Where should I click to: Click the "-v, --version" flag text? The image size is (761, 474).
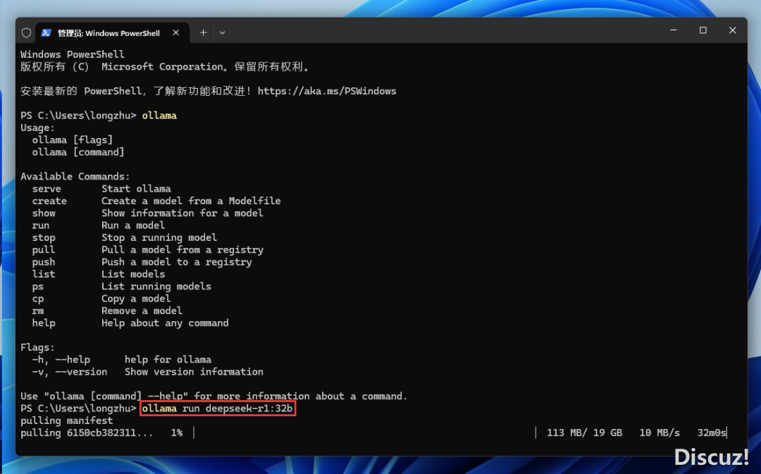tap(70, 372)
